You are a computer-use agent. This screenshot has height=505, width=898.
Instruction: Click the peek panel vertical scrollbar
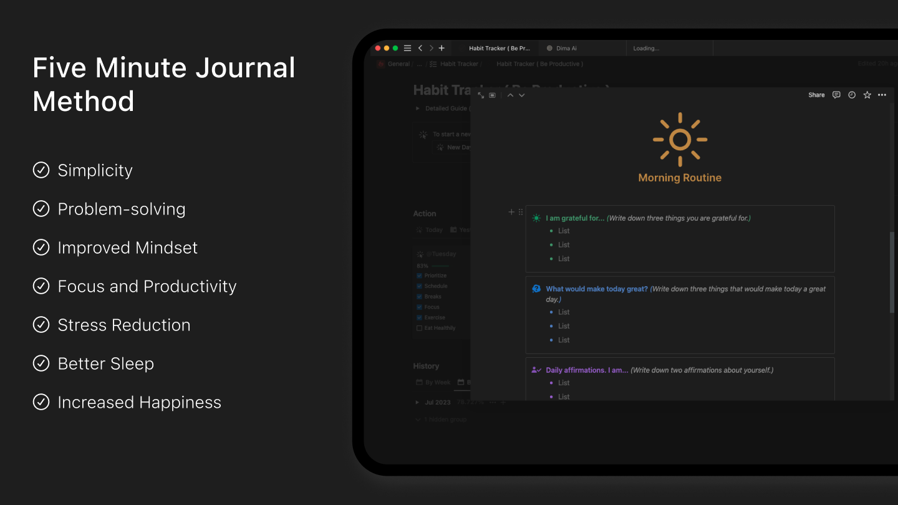(892, 272)
